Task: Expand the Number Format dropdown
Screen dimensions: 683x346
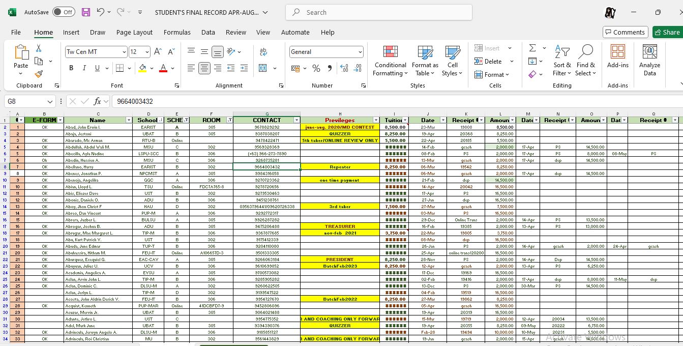Action: click(x=360, y=52)
